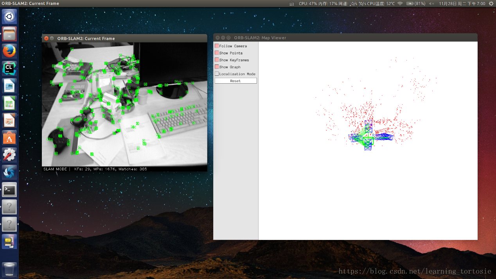Click the Map Viewer title bar text
The height and width of the screenshot is (279, 496).
click(x=260, y=38)
